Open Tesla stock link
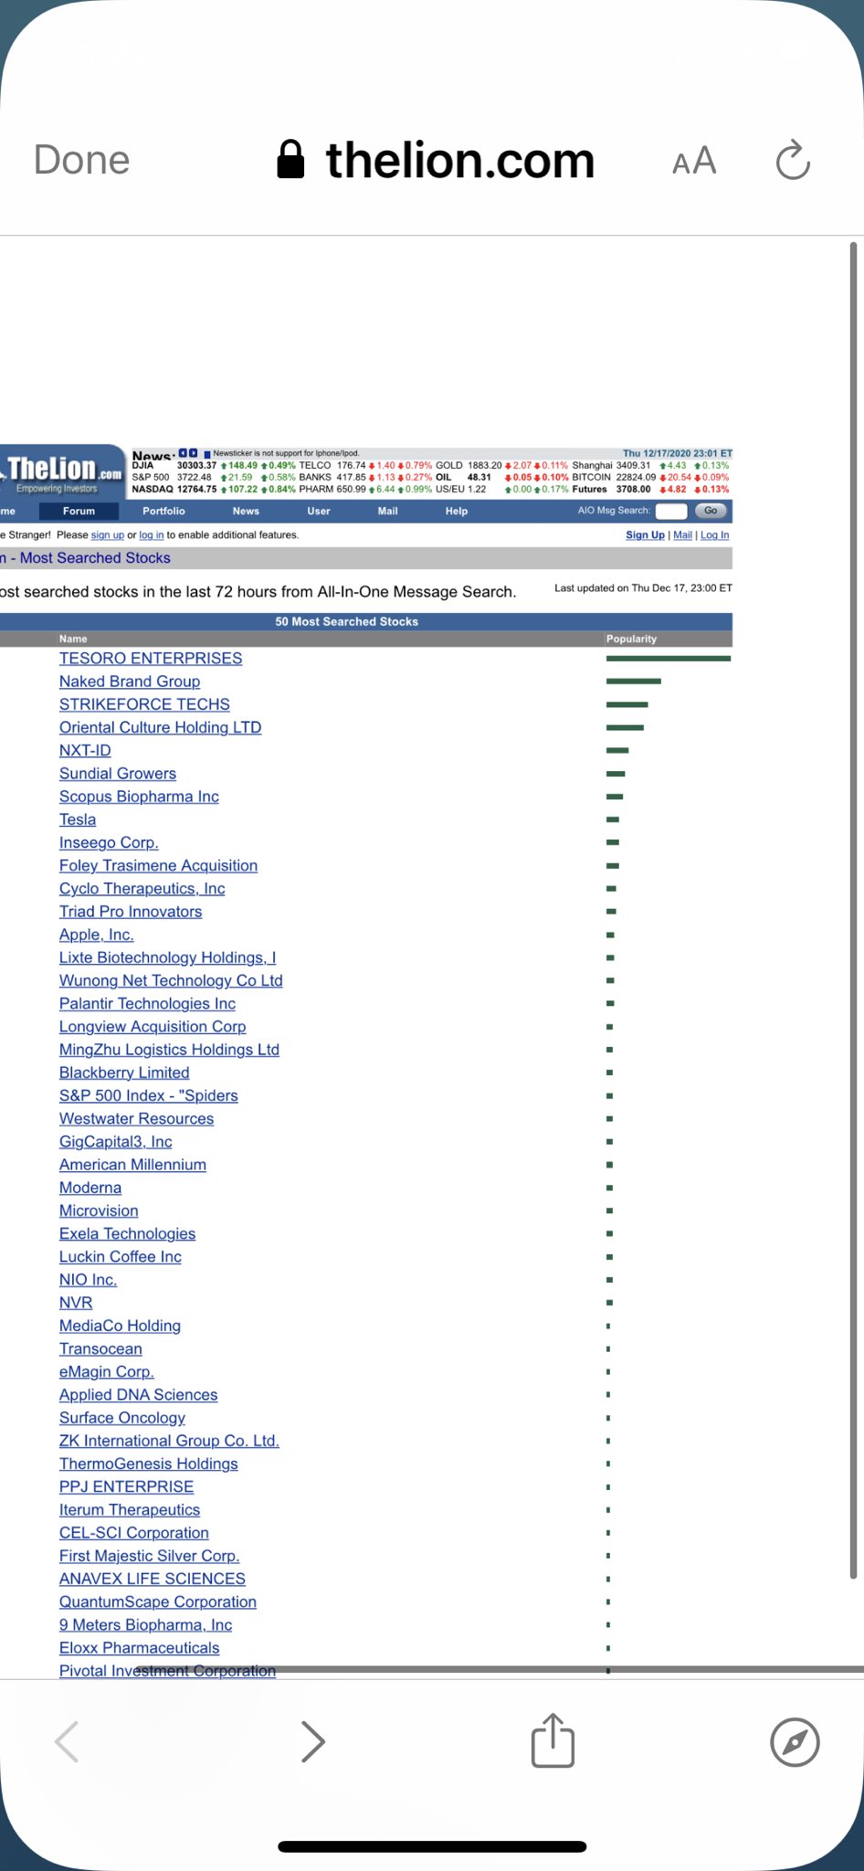Screen dimensions: 864x1871 point(78,819)
